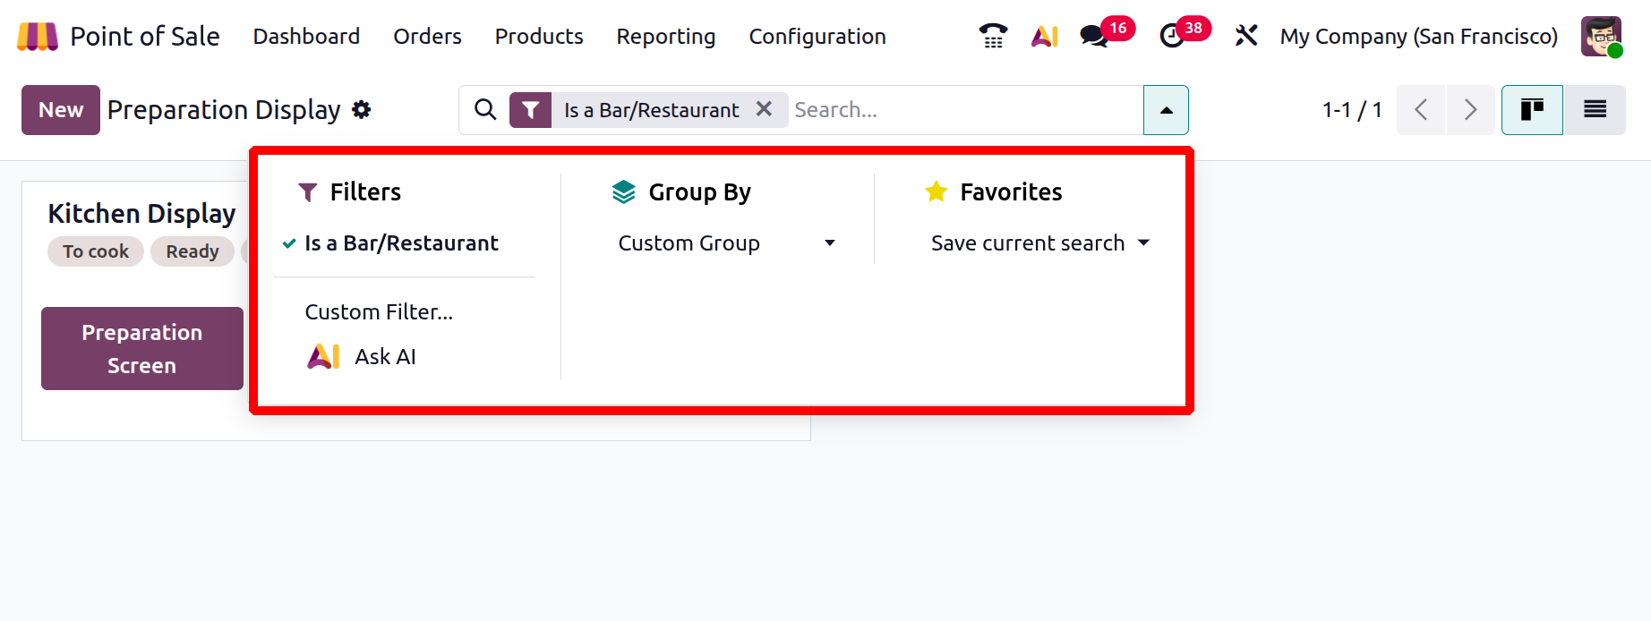
Task: Click the New button
Action: point(61,110)
